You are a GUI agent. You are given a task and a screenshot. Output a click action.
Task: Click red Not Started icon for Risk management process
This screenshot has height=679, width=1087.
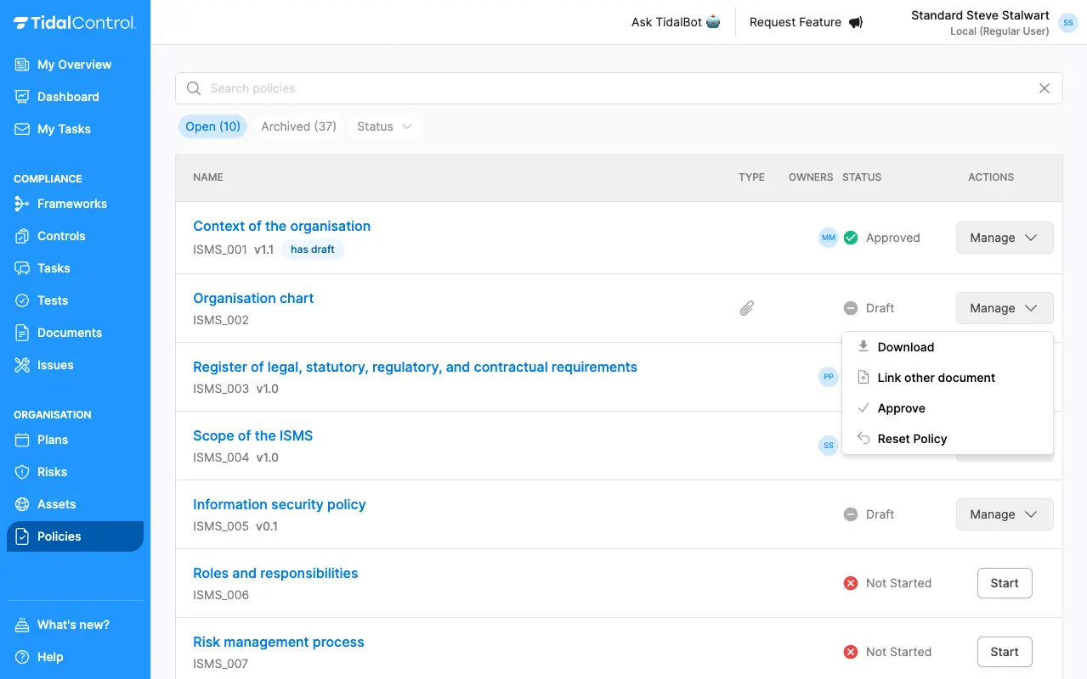click(851, 652)
